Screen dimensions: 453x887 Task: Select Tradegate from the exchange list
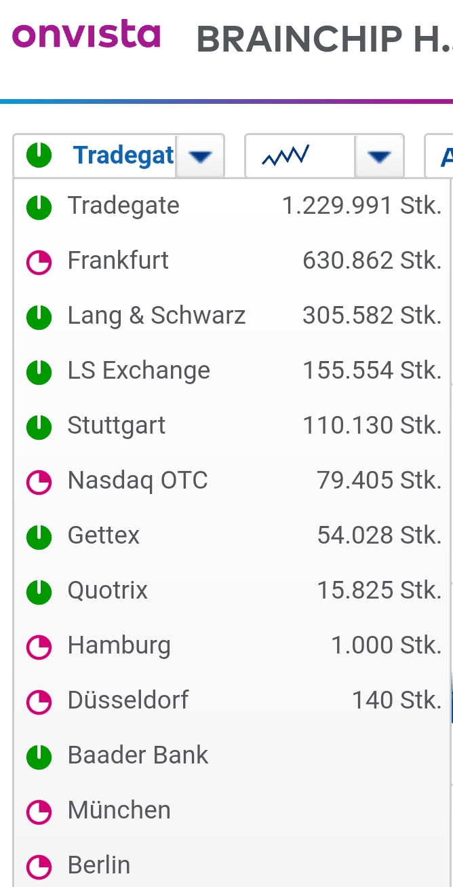pyautogui.click(x=123, y=206)
